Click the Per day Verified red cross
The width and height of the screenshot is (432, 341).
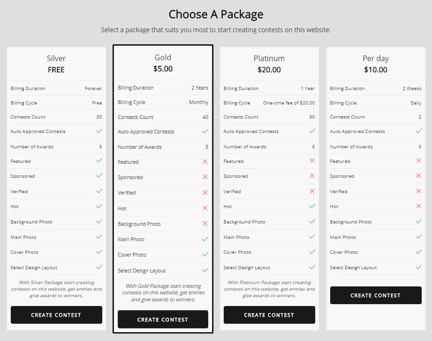[x=418, y=191]
